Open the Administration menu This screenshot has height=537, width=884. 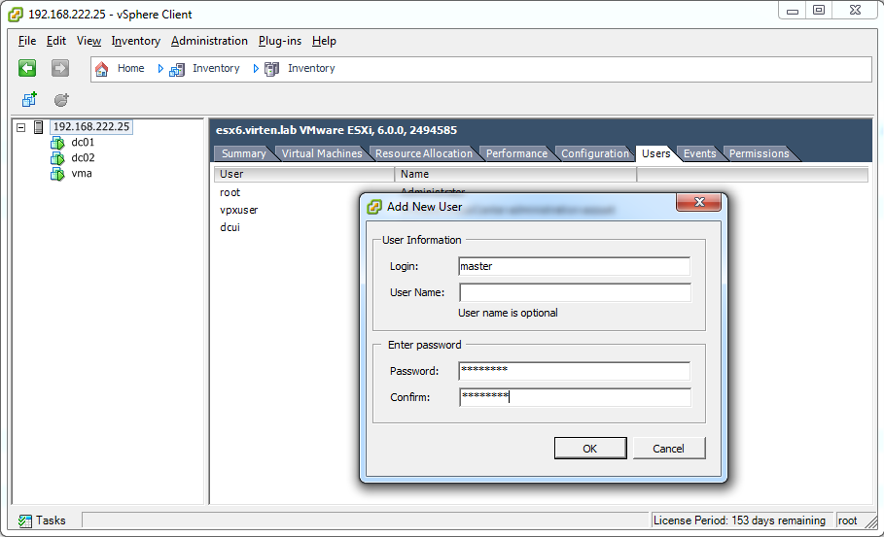209,41
